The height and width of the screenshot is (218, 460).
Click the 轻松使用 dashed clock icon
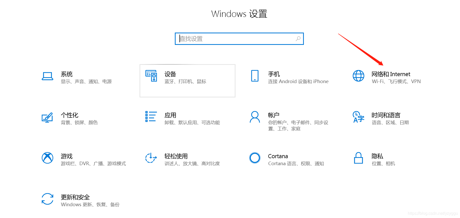[151, 158]
